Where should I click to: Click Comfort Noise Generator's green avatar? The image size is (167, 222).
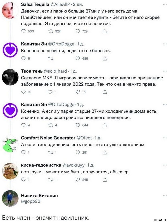pos(10,143)
